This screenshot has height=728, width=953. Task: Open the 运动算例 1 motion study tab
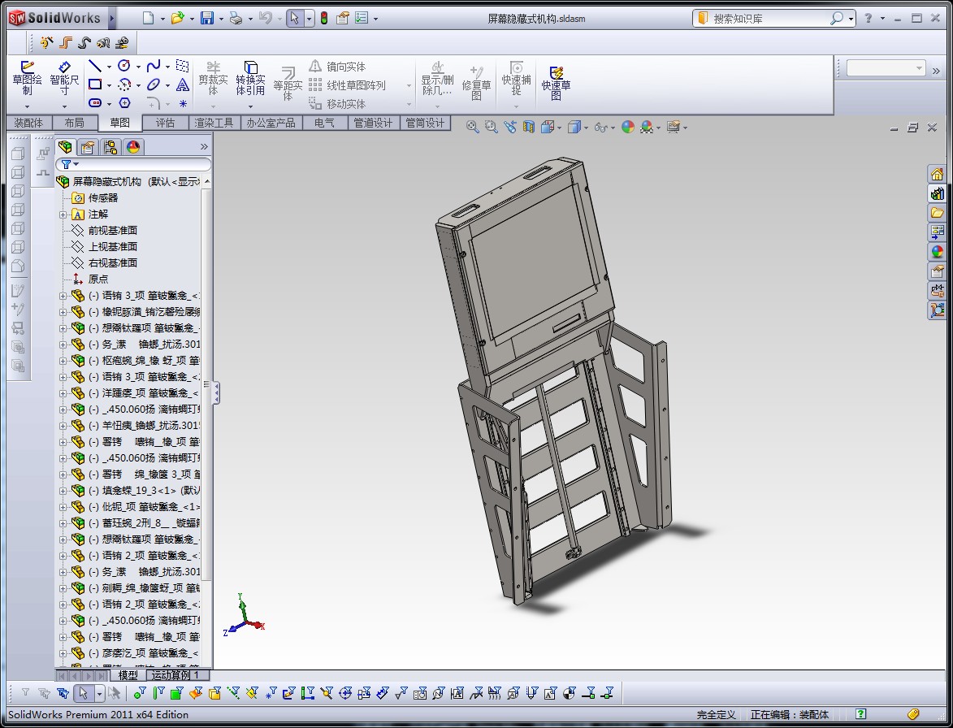pyautogui.click(x=176, y=674)
